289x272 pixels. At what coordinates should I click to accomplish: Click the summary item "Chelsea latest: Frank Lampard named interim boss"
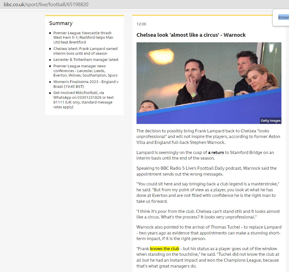(85, 51)
